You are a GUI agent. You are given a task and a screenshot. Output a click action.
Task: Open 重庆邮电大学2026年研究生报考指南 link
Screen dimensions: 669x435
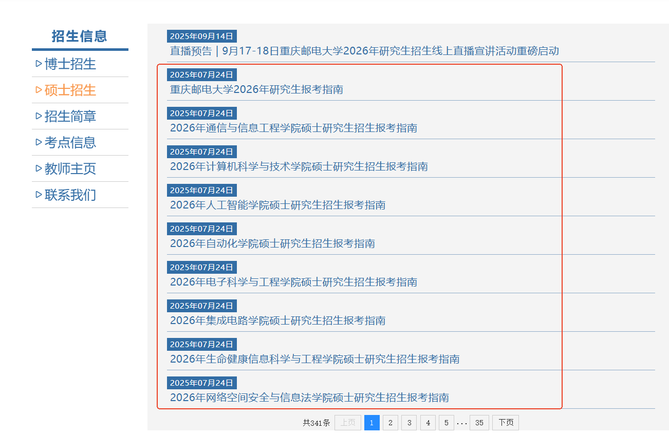click(x=256, y=90)
